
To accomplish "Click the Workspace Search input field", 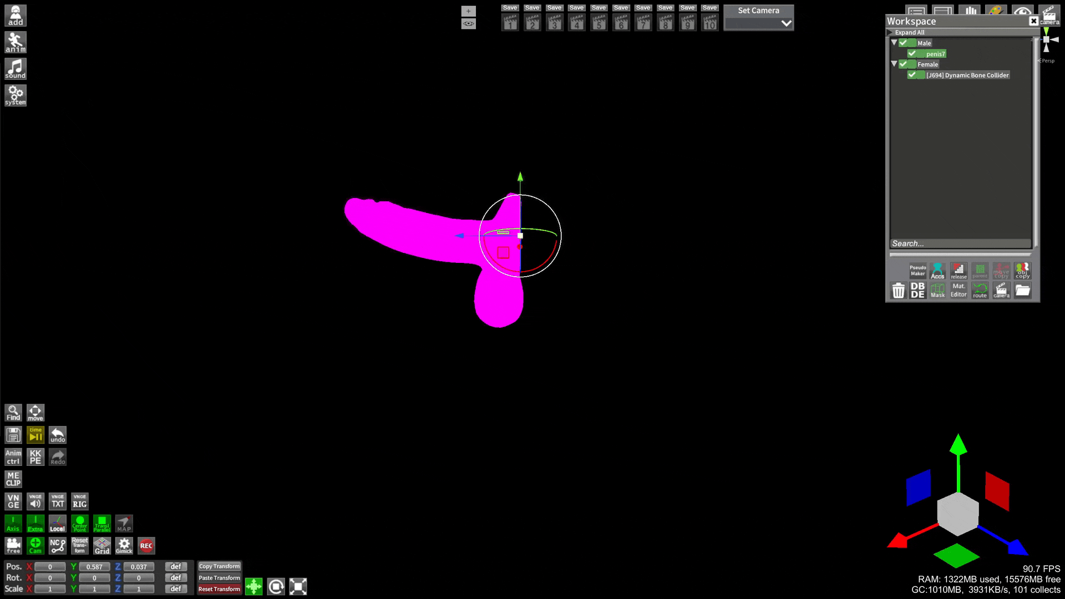I will tap(960, 243).
